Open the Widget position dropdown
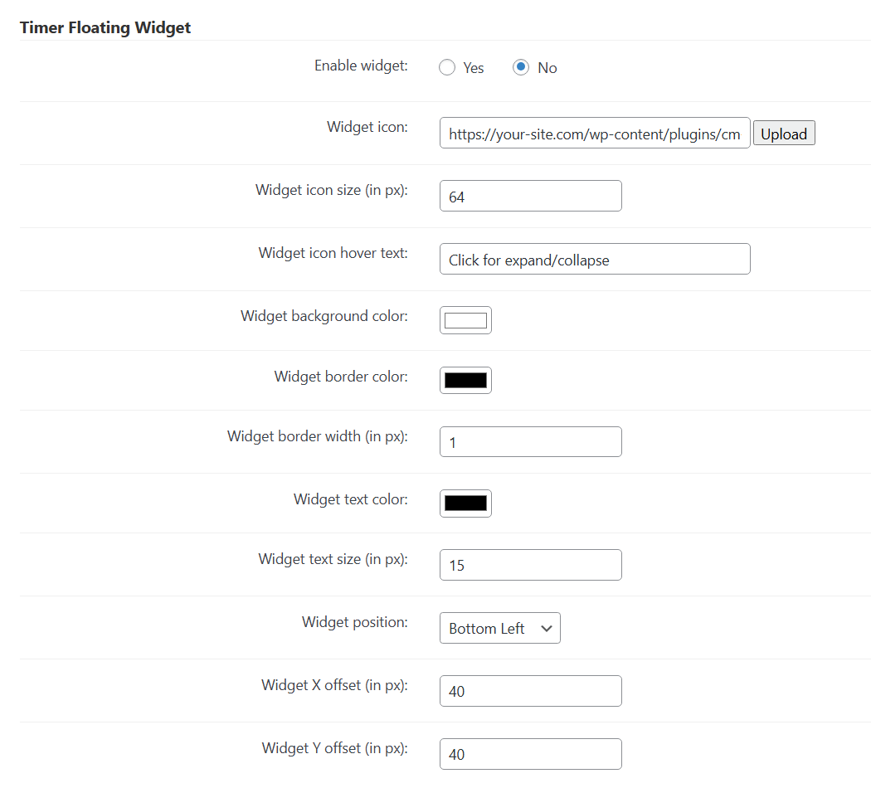Image resolution: width=871 pixels, height=788 pixels. [499, 628]
